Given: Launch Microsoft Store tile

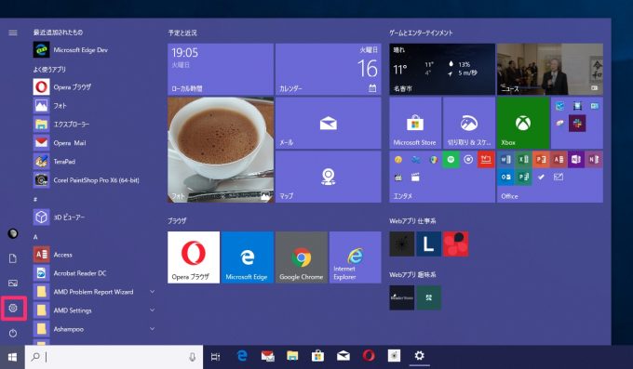Looking at the screenshot, I should [x=415, y=123].
